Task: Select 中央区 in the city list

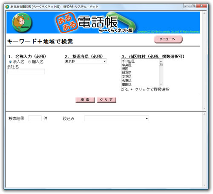Action: point(127,65)
